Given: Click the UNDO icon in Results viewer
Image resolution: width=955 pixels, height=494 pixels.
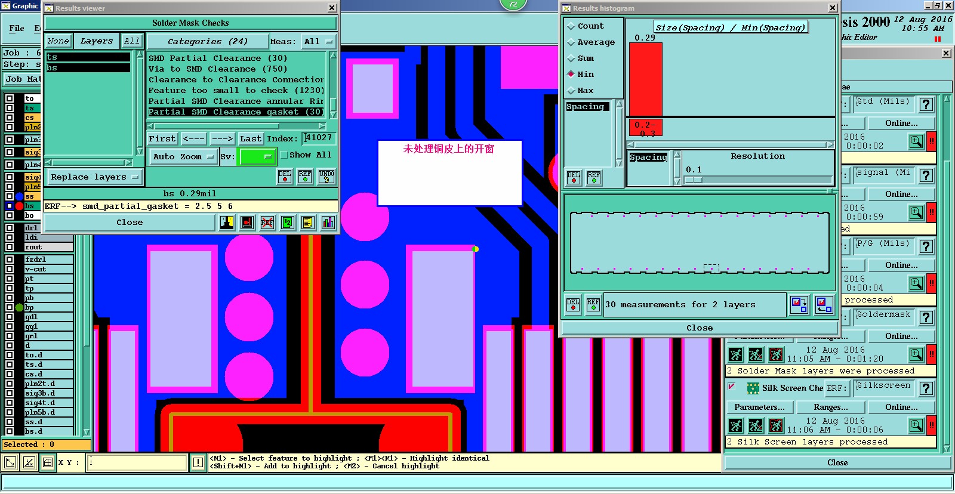Looking at the screenshot, I should 326,176.
